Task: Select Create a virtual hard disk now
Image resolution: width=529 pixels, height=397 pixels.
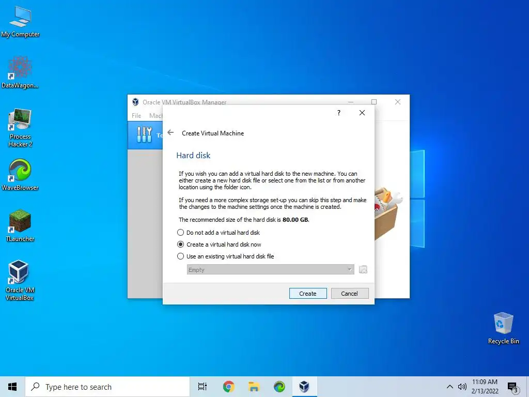Action: (x=219, y=245)
